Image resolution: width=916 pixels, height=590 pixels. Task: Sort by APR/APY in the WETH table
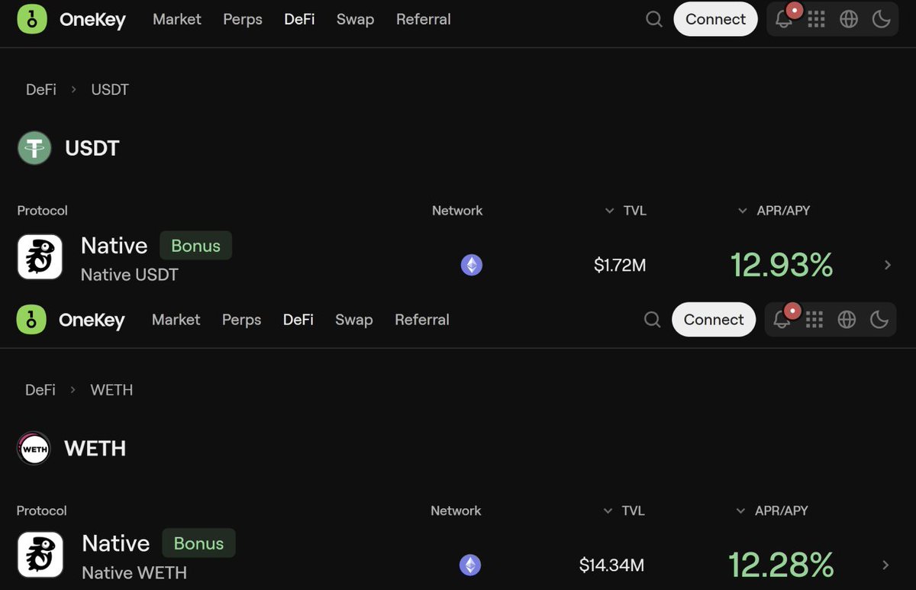[x=772, y=511]
